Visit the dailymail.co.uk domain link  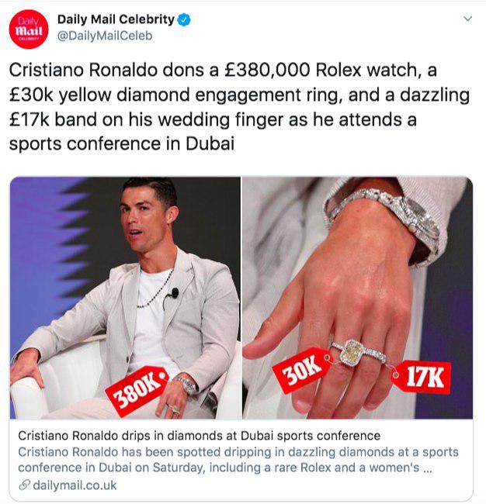(x=75, y=485)
